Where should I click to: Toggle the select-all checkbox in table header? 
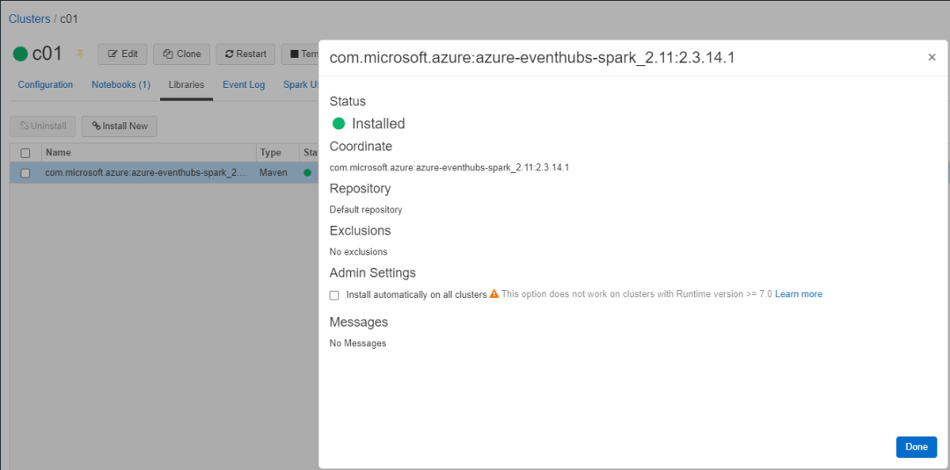(x=26, y=153)
